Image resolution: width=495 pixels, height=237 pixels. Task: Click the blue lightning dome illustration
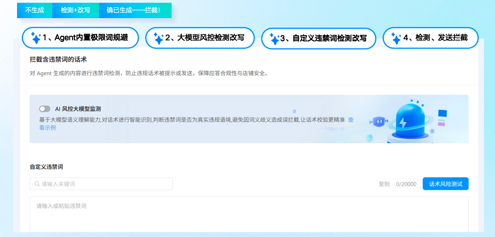point(410,121)
